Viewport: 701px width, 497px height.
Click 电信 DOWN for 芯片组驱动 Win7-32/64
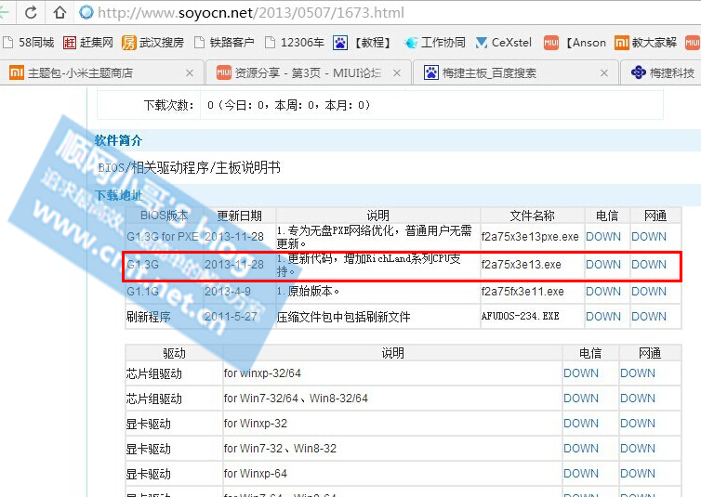[581, 399]
